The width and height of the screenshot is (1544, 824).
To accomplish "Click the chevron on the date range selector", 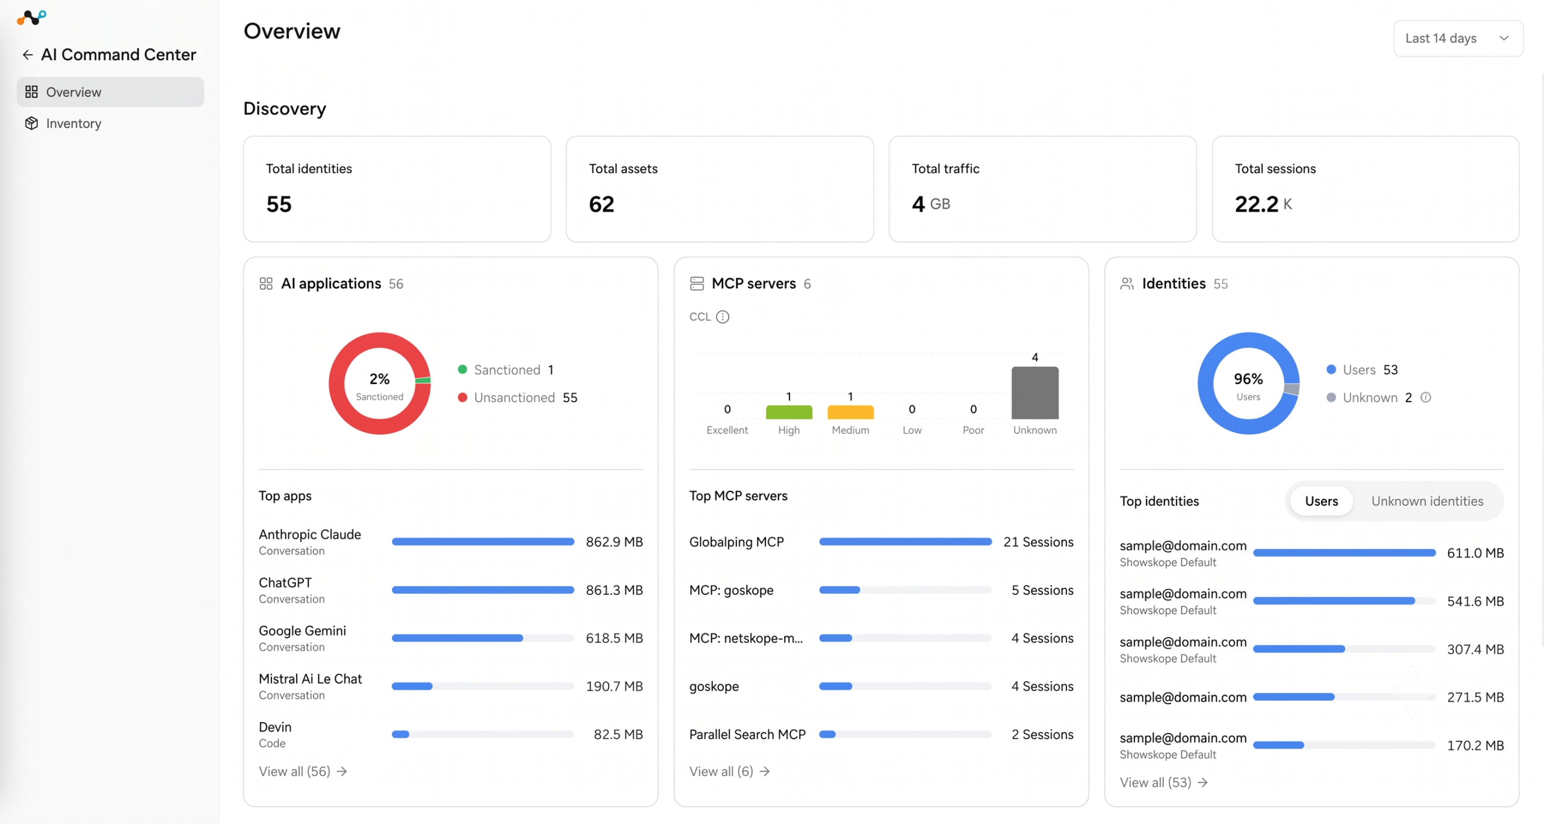I will click(1504, 38).
